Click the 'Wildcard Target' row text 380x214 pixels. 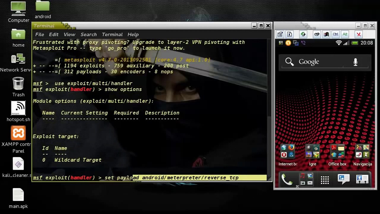78,160
